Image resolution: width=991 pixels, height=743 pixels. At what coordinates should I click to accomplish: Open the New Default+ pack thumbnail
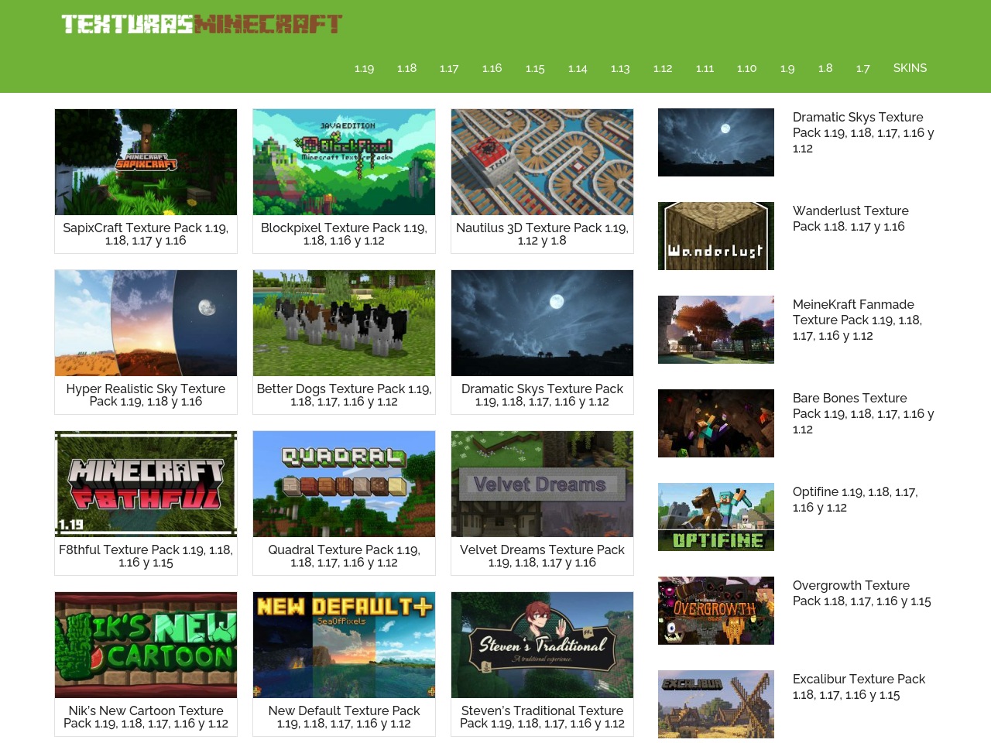click(x=344, y=645)
